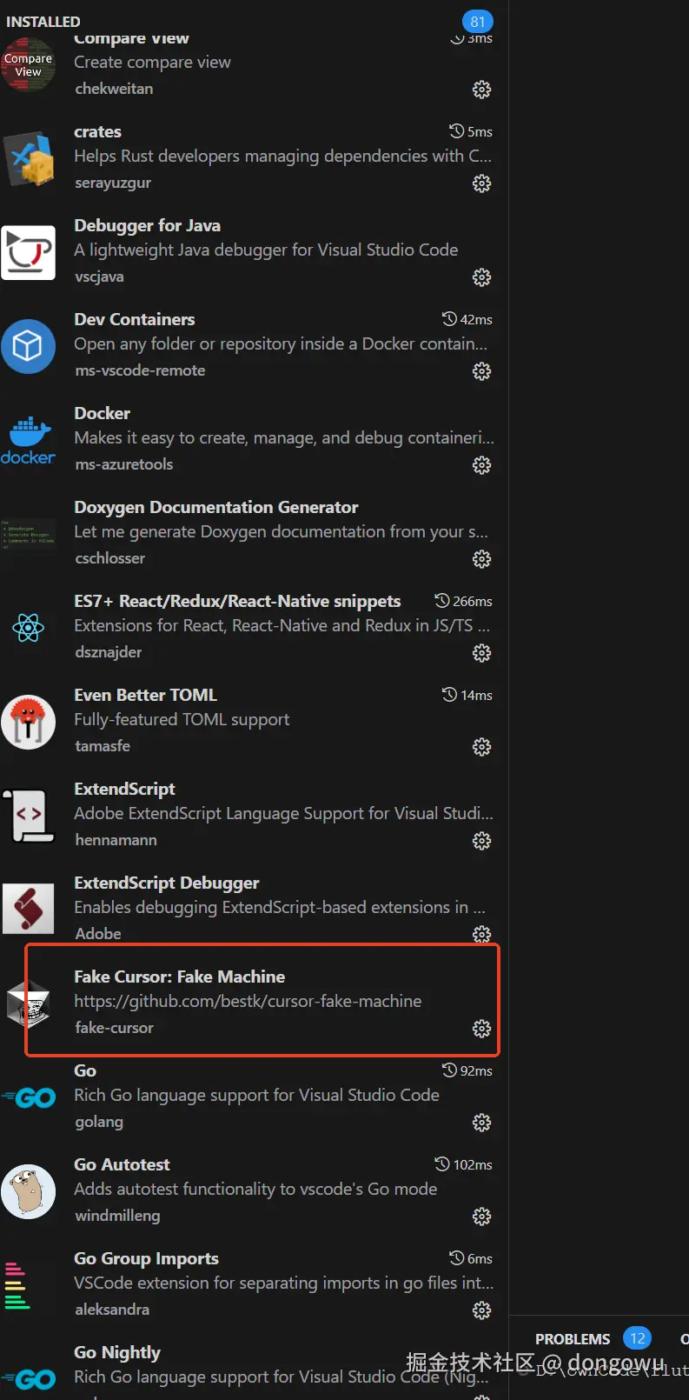Click the 12 problems count badge

637,1338
